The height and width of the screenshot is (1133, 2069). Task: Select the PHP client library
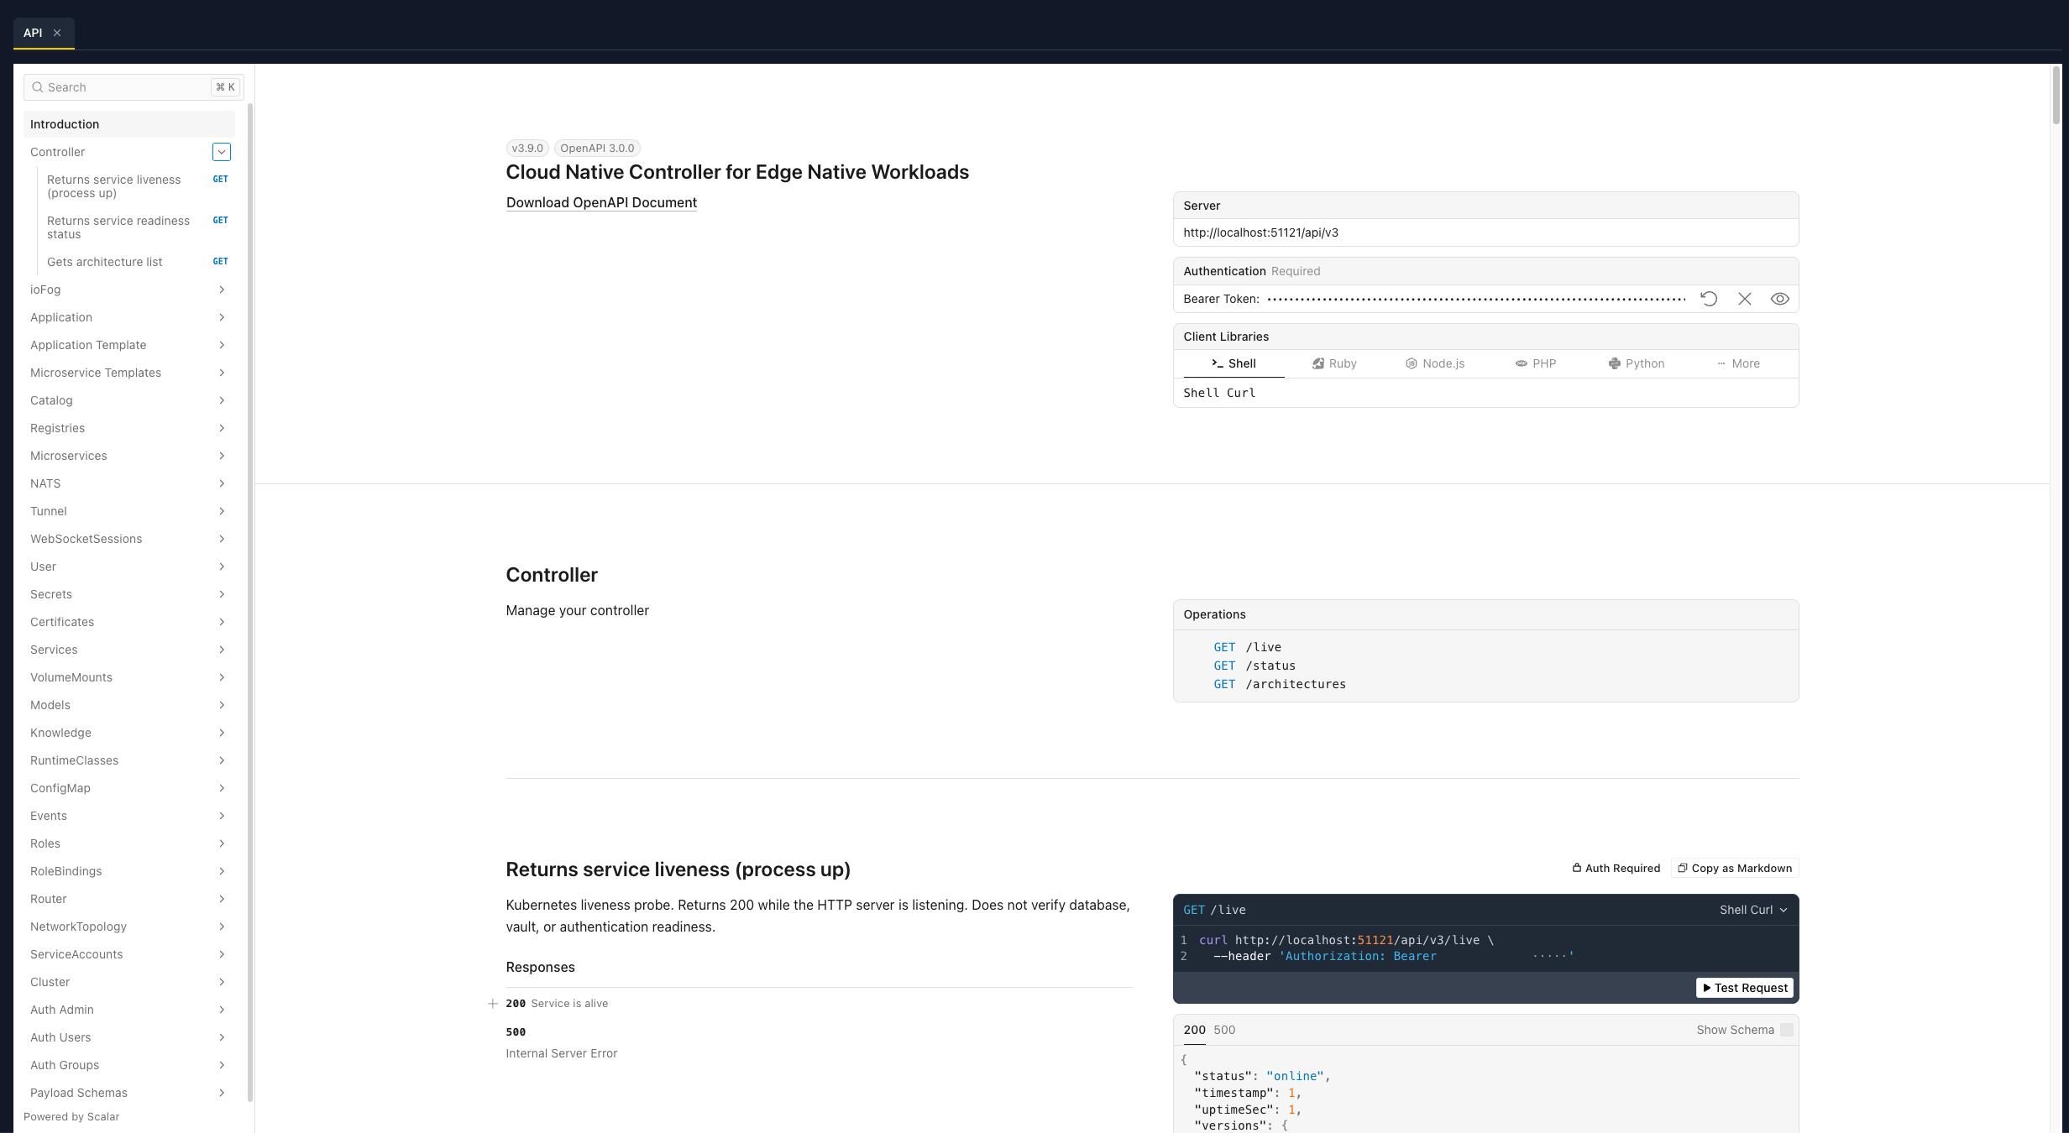pos(1536,363)
